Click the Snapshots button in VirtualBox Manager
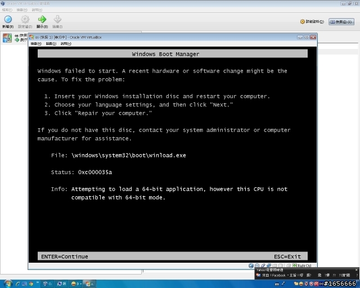 (341, 22)
